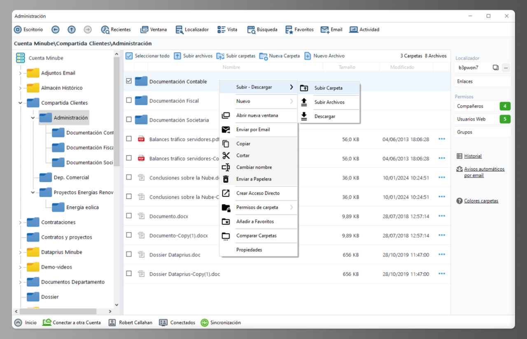This screenshot has height=339, width=527.
Task: Collapse Compartida Clientes tree node
Action: click(20, 103)
